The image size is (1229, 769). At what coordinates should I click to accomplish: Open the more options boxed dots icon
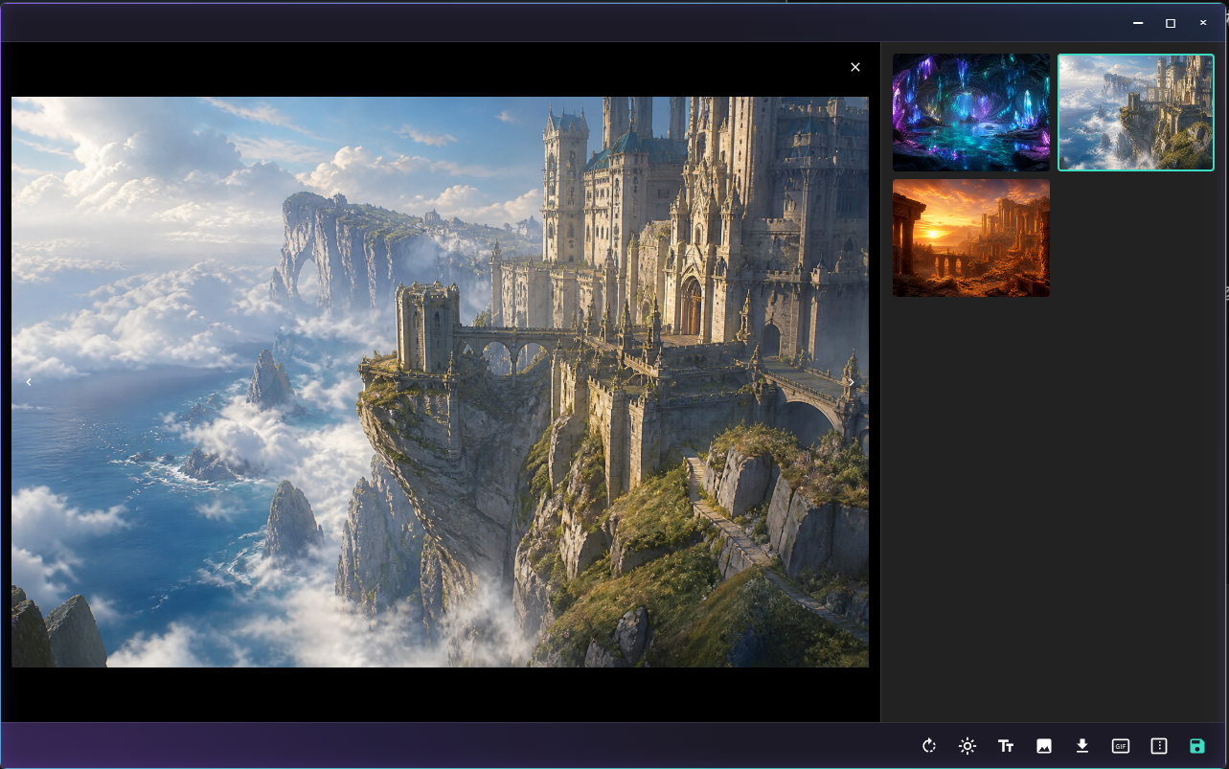(x=1159, y=746)
